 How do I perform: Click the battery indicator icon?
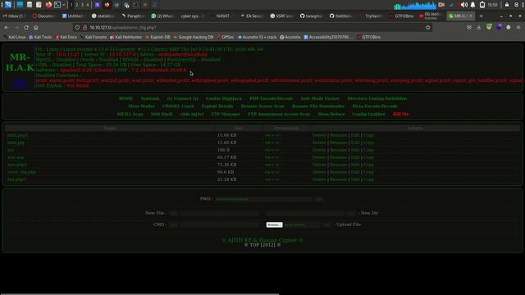[482, 5]
